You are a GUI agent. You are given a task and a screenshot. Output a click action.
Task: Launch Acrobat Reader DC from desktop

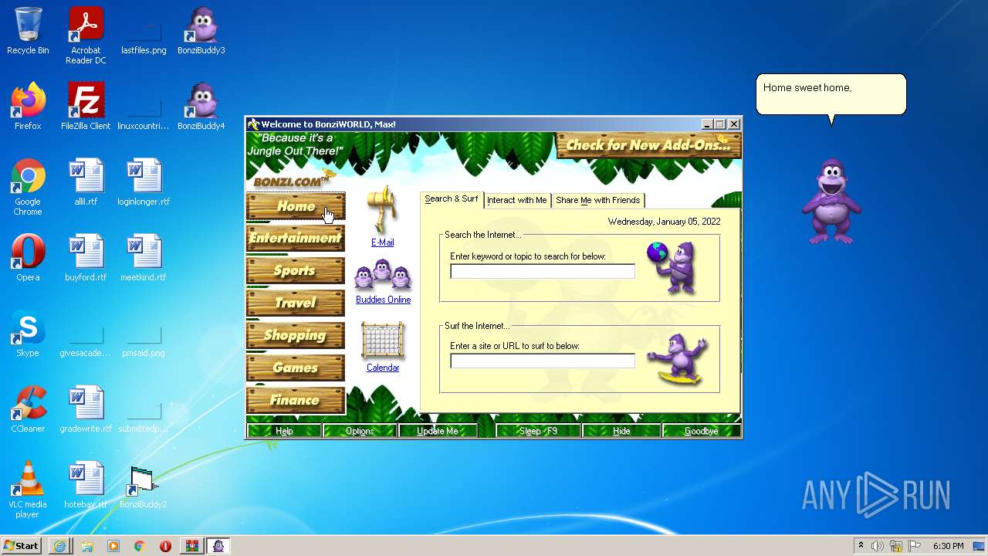[x=86, y=36]
